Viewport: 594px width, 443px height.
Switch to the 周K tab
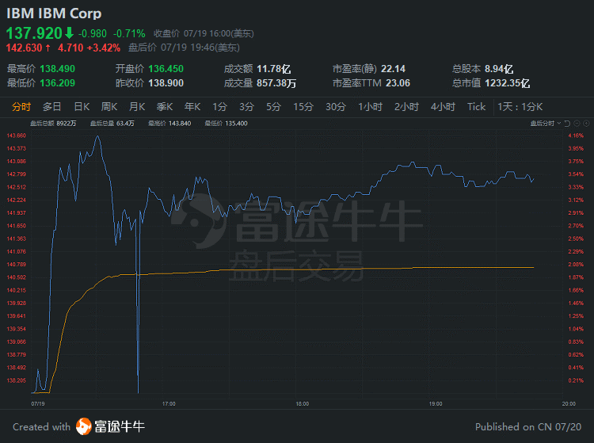pyautogui.click(x=109, y=107)
